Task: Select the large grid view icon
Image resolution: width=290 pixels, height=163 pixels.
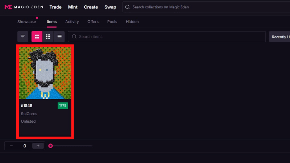Action: point(37,37)
